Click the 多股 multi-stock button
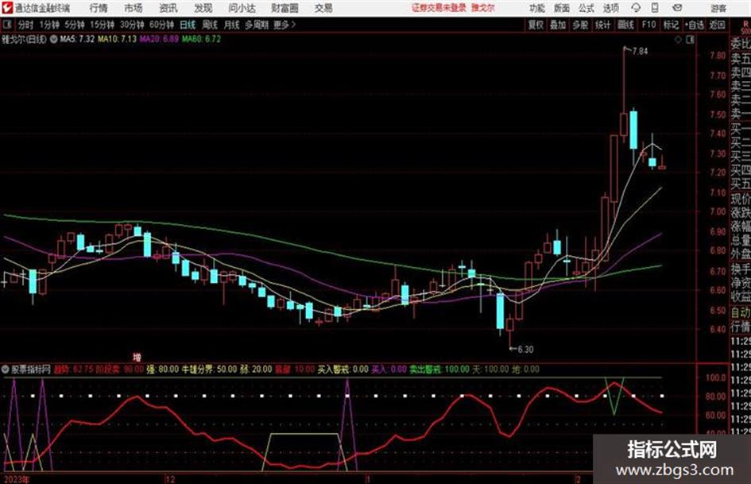The image size is (751, 484). coord(580,25)
